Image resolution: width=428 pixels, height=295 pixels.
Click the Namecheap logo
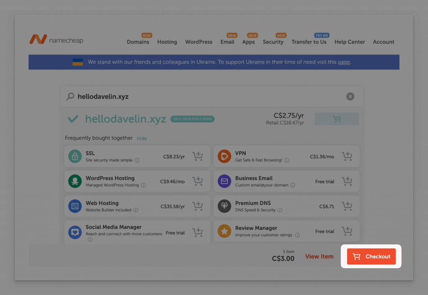click(x=56, y=40)
